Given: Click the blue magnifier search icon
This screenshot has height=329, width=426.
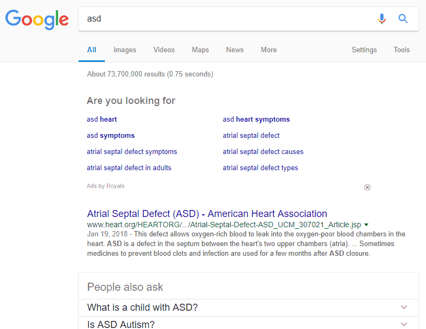Looking at the screenshot, I should tap(403, 19).
